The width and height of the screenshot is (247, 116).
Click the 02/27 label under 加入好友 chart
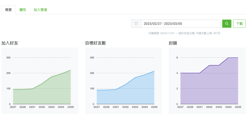[x=13, y=107]
